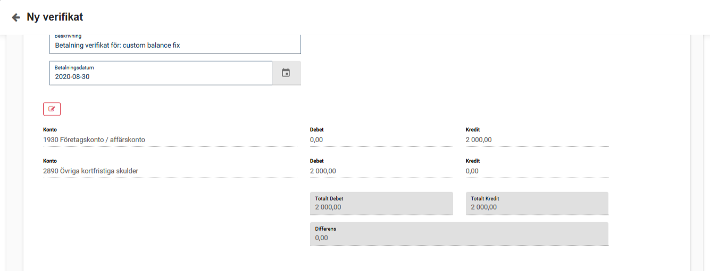Screen dimensions: 710x271
Task: Focus the Betalningsdatum date field
Action: pos(160,76)
